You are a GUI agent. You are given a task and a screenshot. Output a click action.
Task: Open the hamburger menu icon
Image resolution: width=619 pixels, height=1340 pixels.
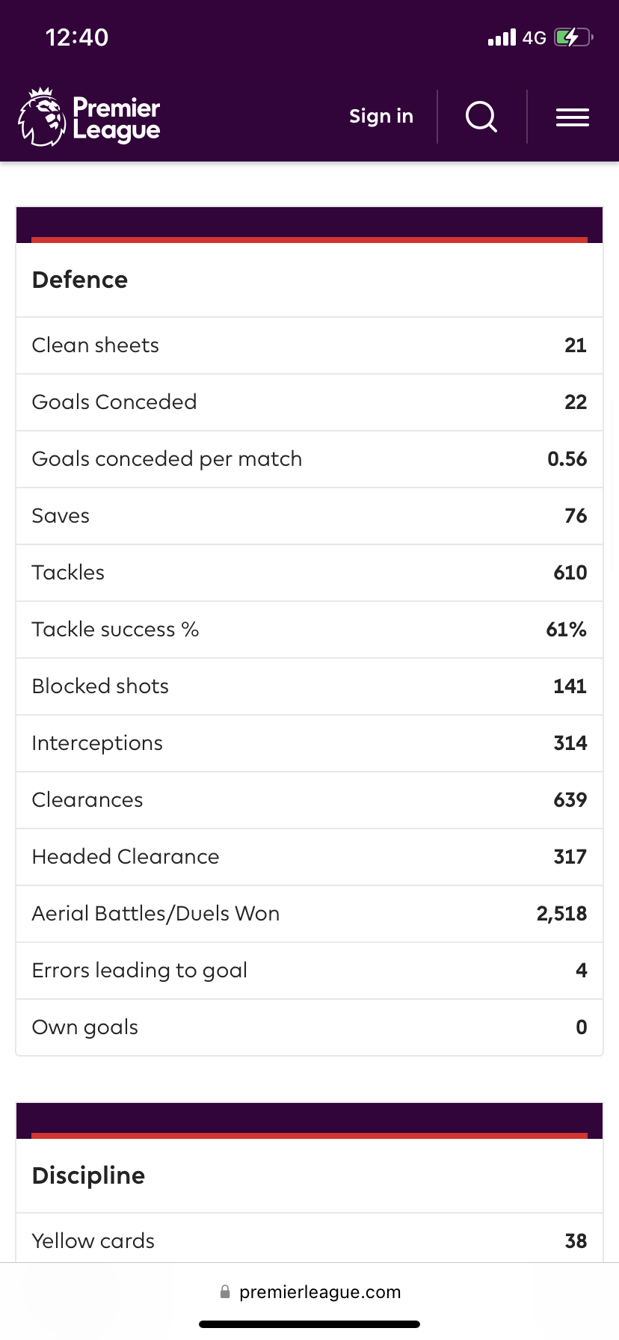click(x=573, y=117)
